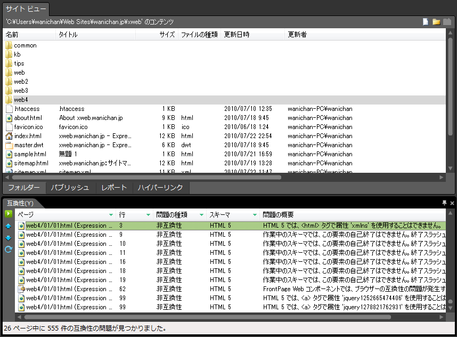457x337 pixels.
Task: Click the new folder icon in Site View header
Action: pyautogui.click(x=436, y=22)
